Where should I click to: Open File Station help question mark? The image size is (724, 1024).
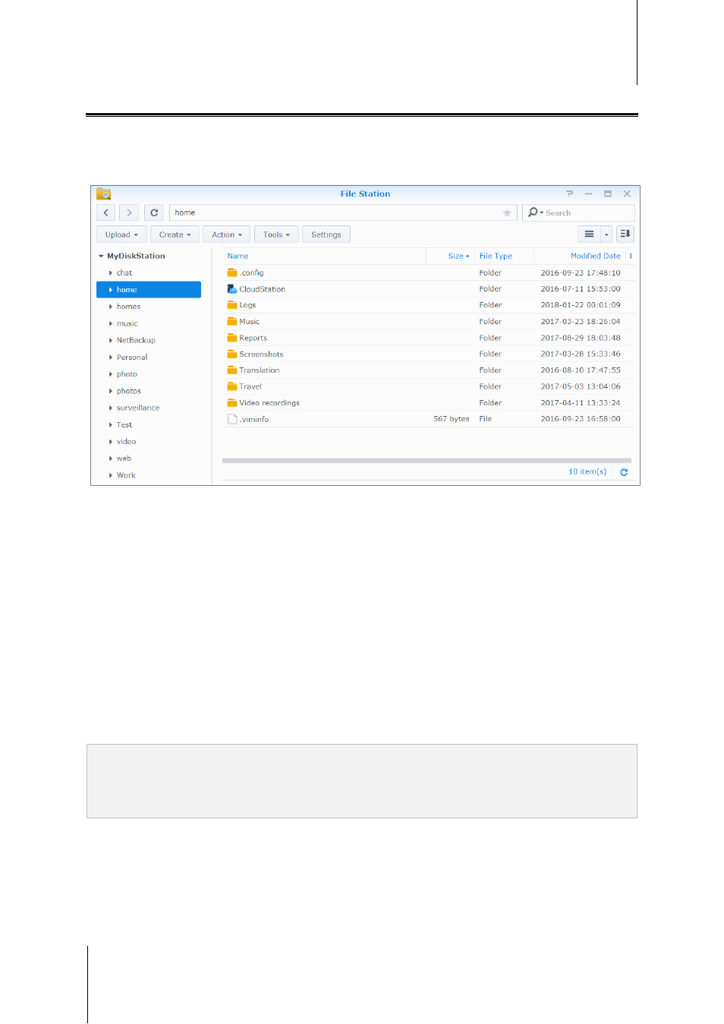570,194
